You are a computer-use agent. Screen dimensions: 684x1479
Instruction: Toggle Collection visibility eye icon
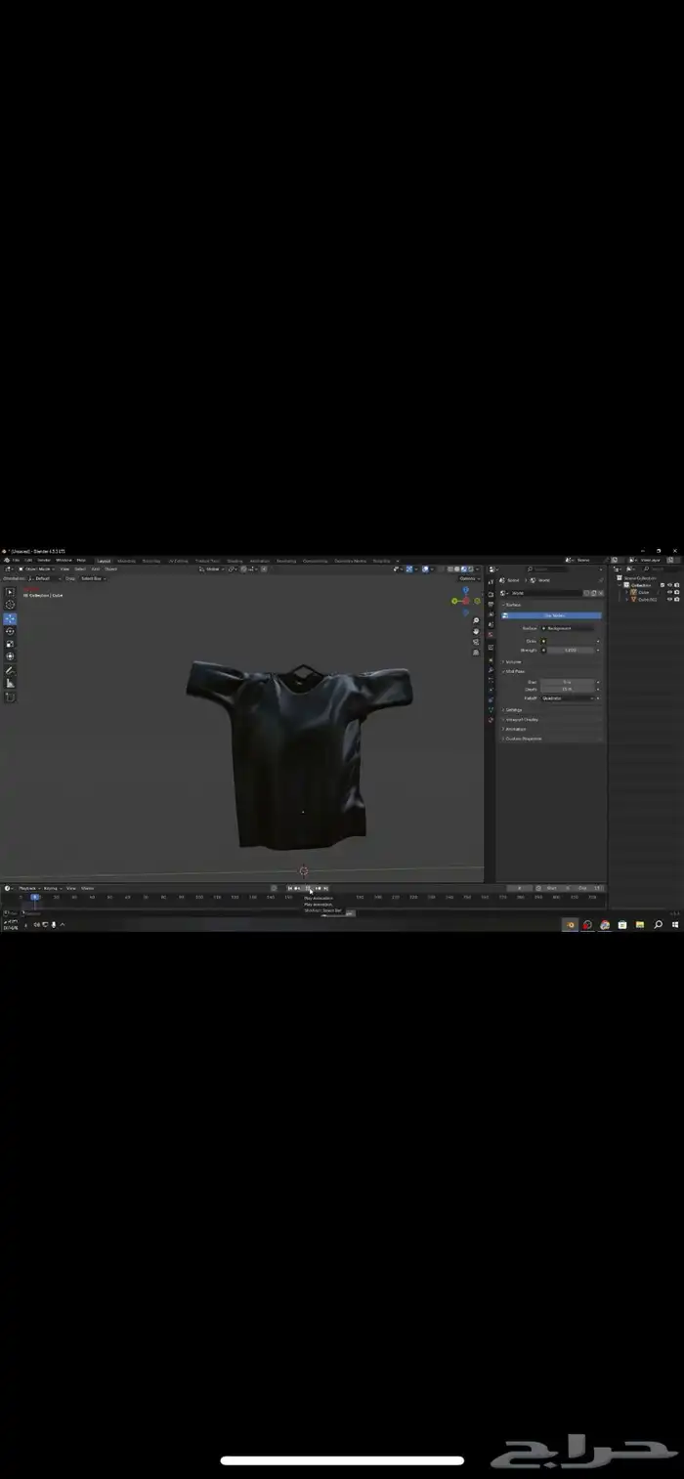[x=669, y=585]
